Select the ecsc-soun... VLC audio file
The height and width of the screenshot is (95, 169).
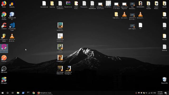tap(124, 15)
